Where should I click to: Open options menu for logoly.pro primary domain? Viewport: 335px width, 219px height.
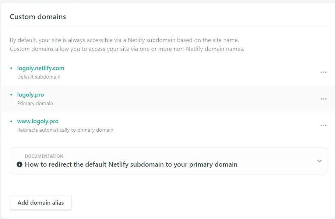323,99
